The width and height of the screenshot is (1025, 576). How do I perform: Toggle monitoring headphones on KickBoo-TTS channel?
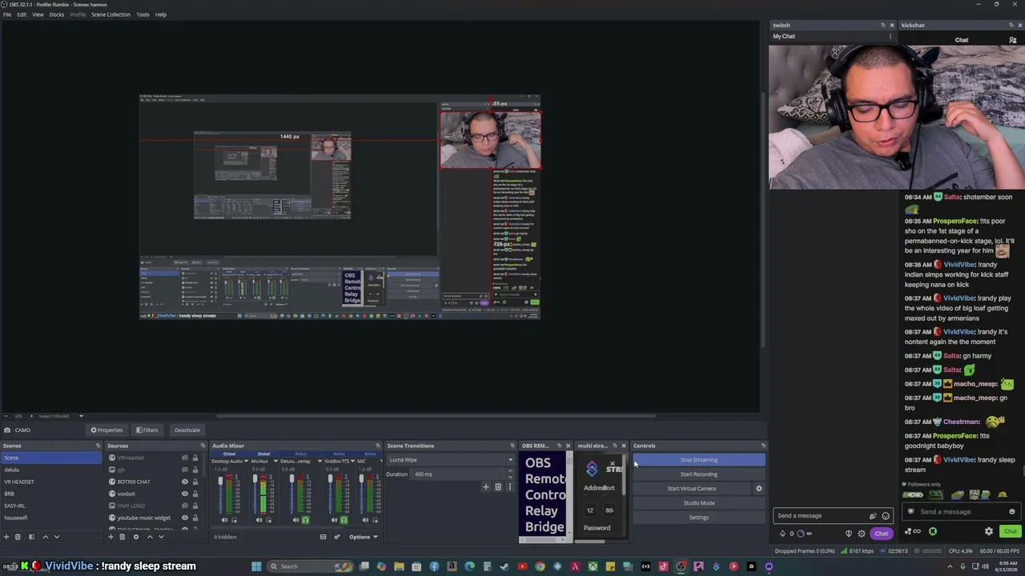(344, 520)
